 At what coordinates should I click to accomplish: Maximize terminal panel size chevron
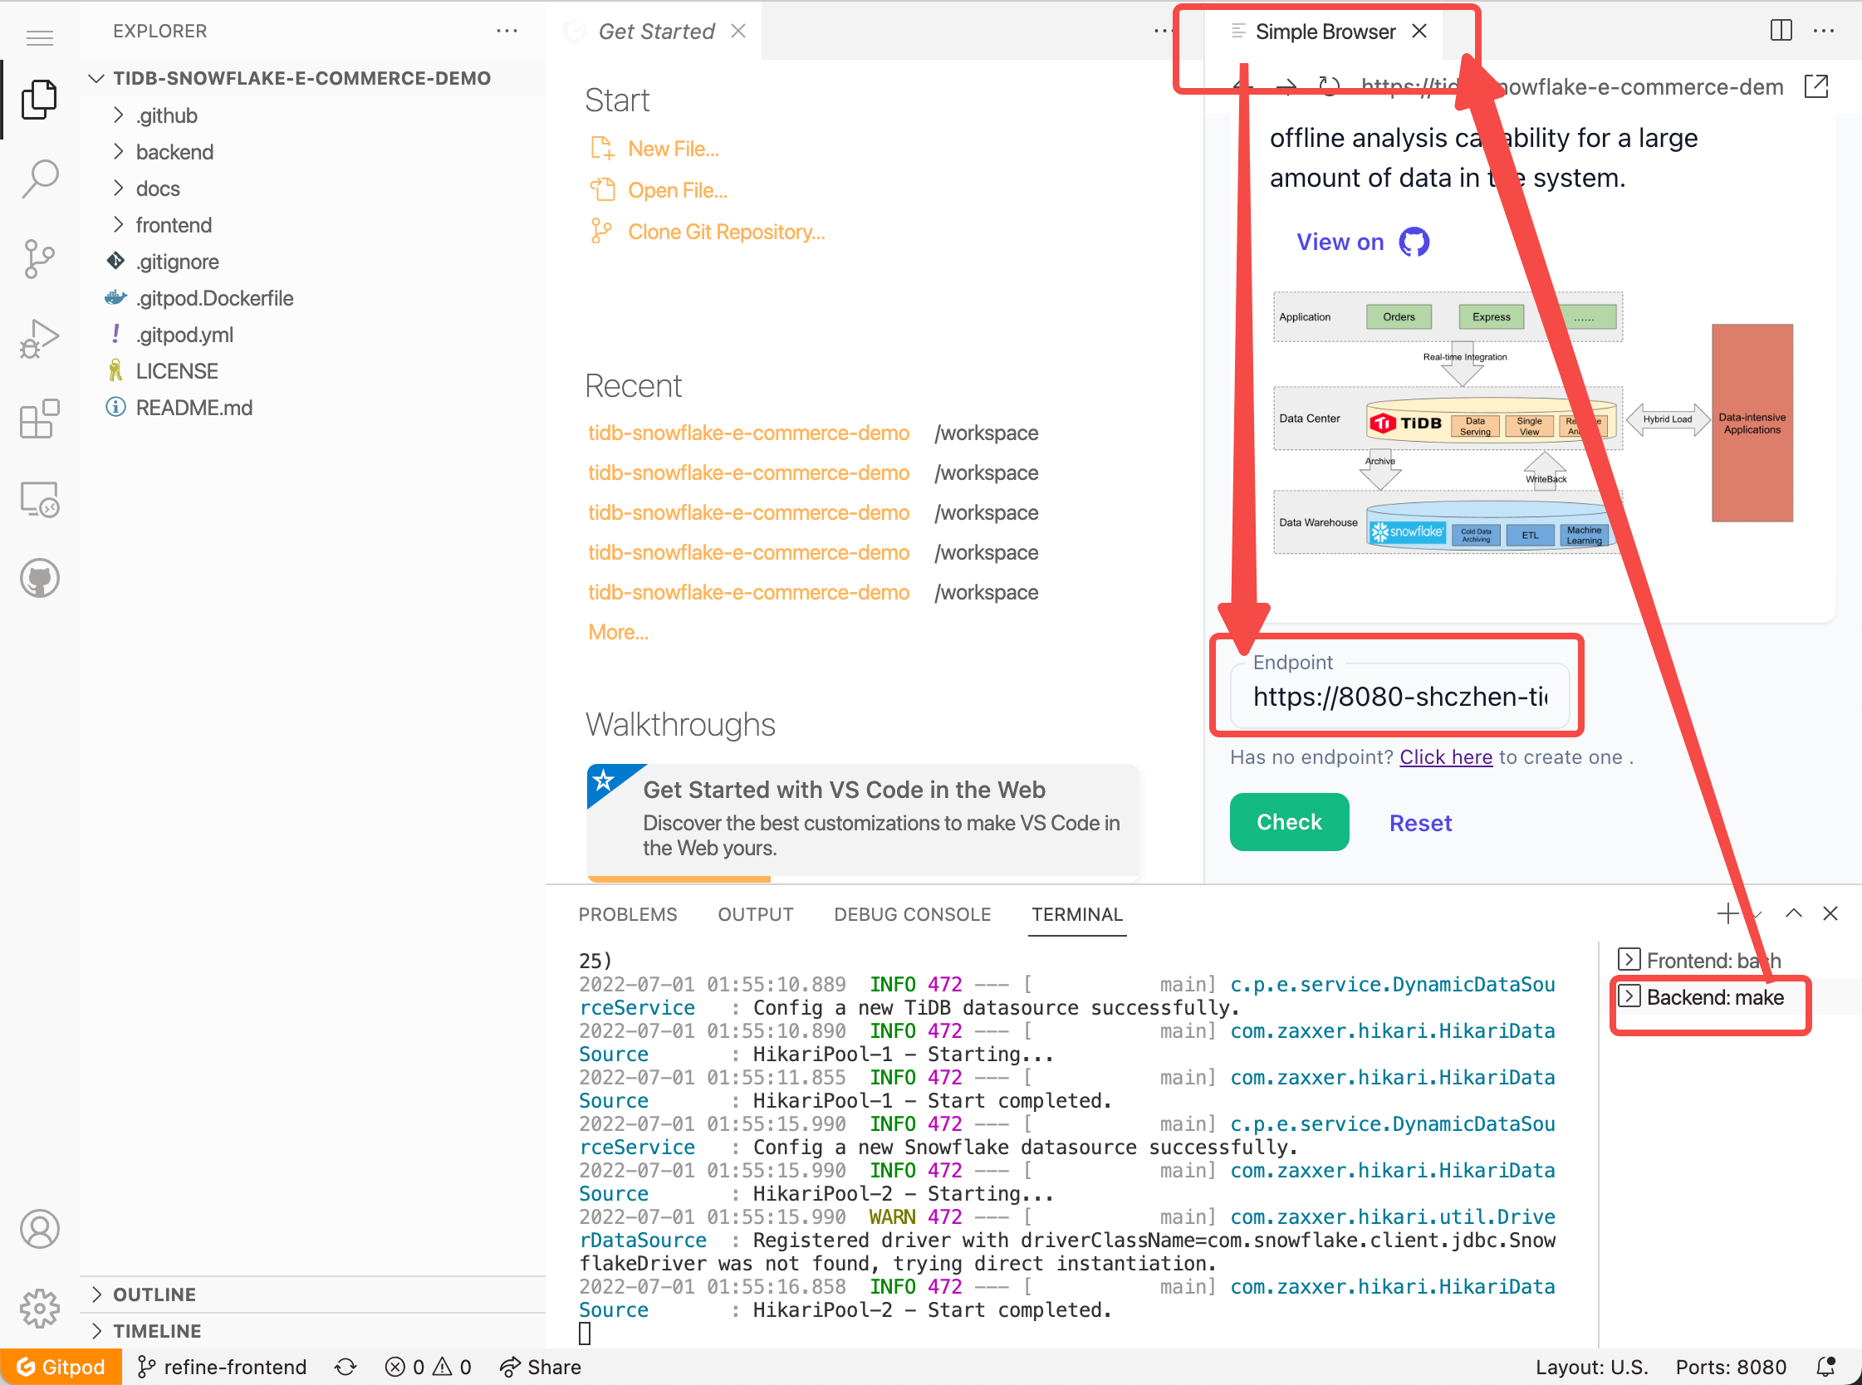[1793, 914]
